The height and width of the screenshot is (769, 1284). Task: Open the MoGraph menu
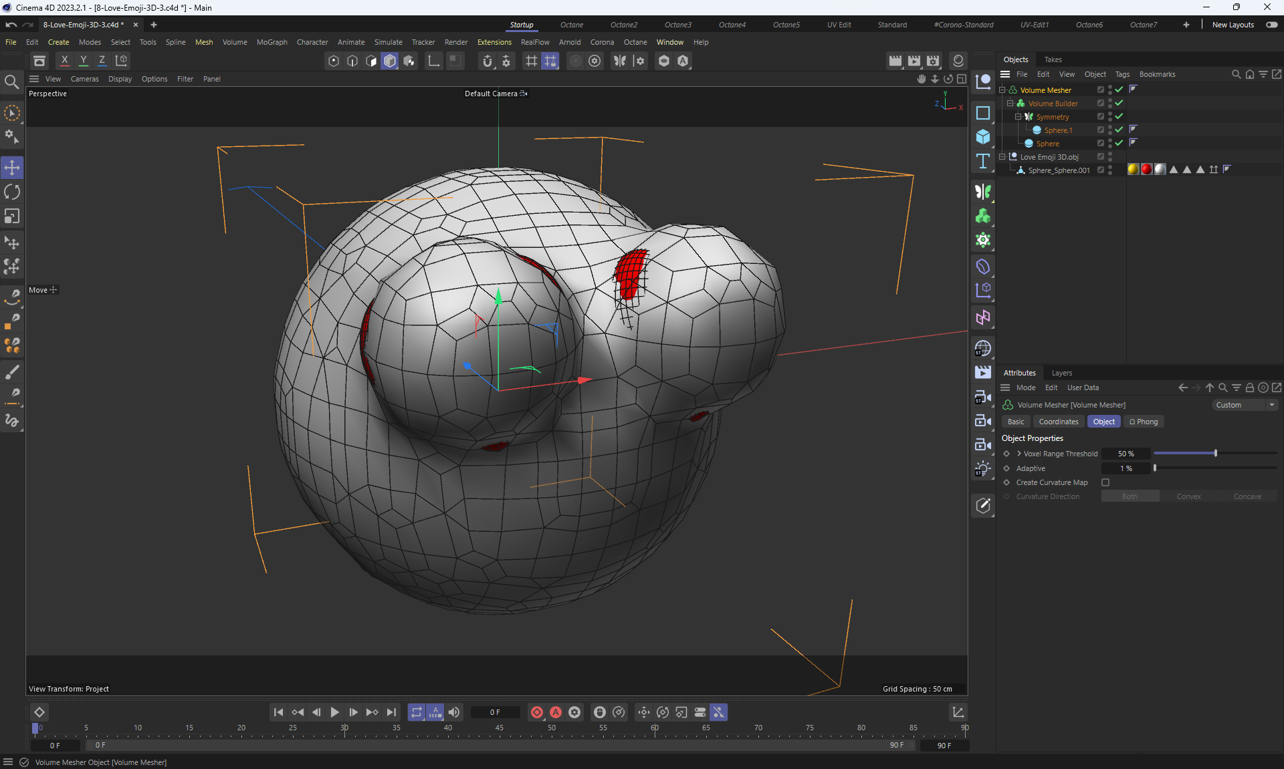[x=272, y=42]
